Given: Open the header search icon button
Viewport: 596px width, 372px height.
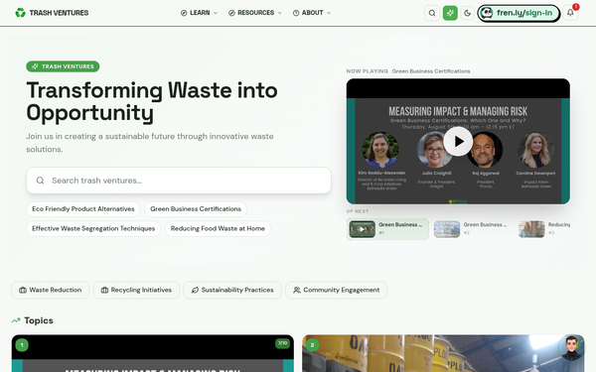Looking at the screenshot, I should (432, 13).
